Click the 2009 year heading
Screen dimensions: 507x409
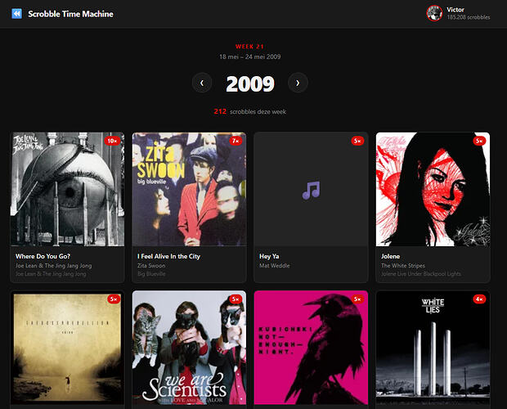pyautogui.click(x=250, y=83)
